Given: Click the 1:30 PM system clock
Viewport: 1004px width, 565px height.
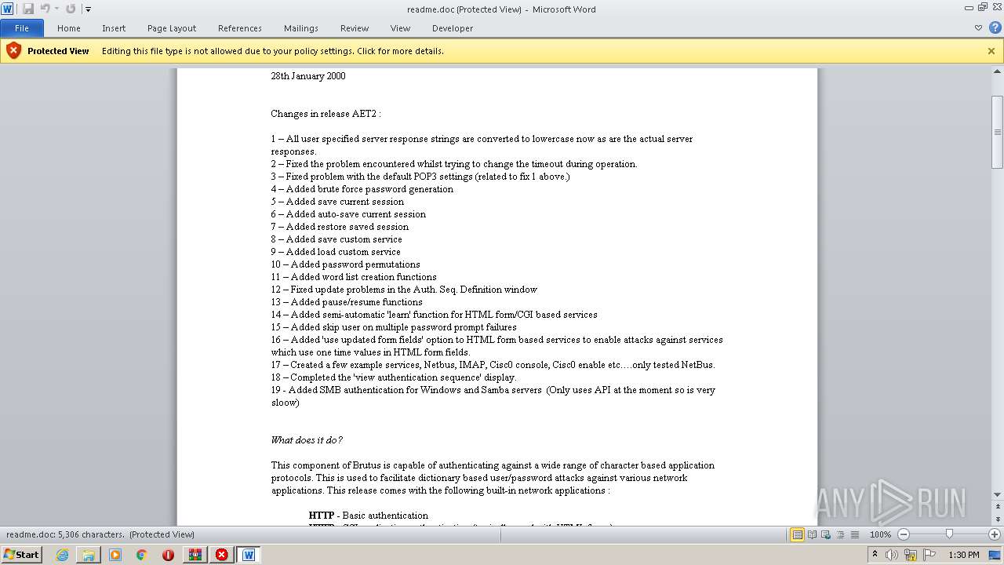Looking at the screenshot, I should click(964, 555).
